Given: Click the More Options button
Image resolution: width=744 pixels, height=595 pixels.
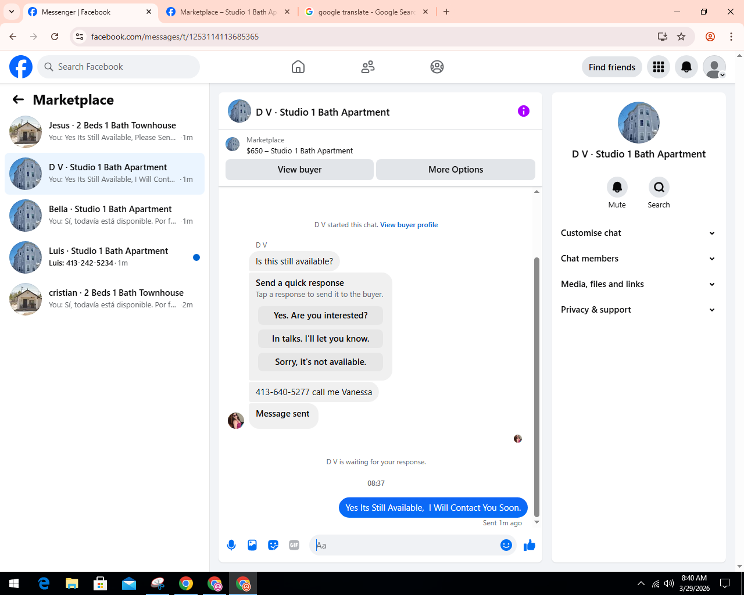Looking at the screenshot, I should [x=456, y=170].
